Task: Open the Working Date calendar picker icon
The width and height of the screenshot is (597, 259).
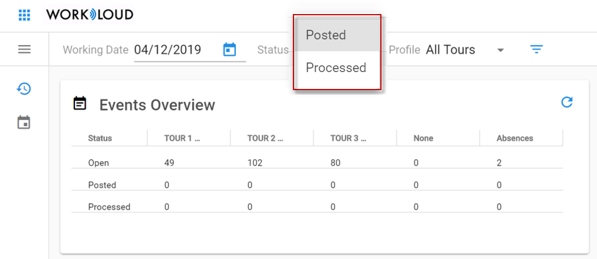Action: pyautogui.click(x=229, y=50)
